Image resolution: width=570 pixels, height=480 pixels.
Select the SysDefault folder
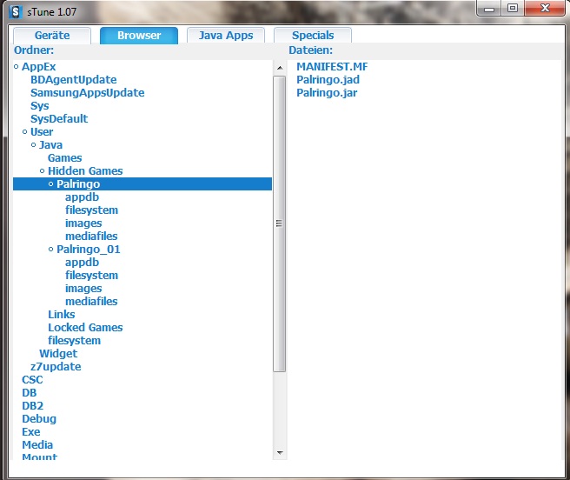(59, 119)
